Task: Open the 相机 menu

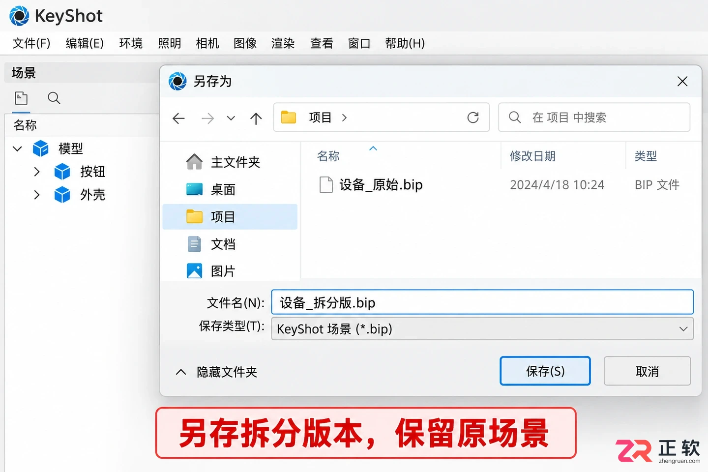Action: pos(207,43)
